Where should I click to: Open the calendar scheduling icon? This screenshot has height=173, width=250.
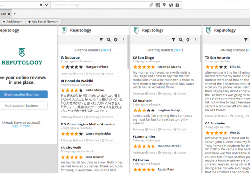pyautogui.click(x=158, y=5)
